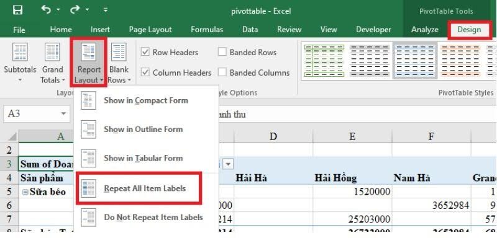Choose Show in Tabular Form
This screenshot has width=497, height=243.
146,158
